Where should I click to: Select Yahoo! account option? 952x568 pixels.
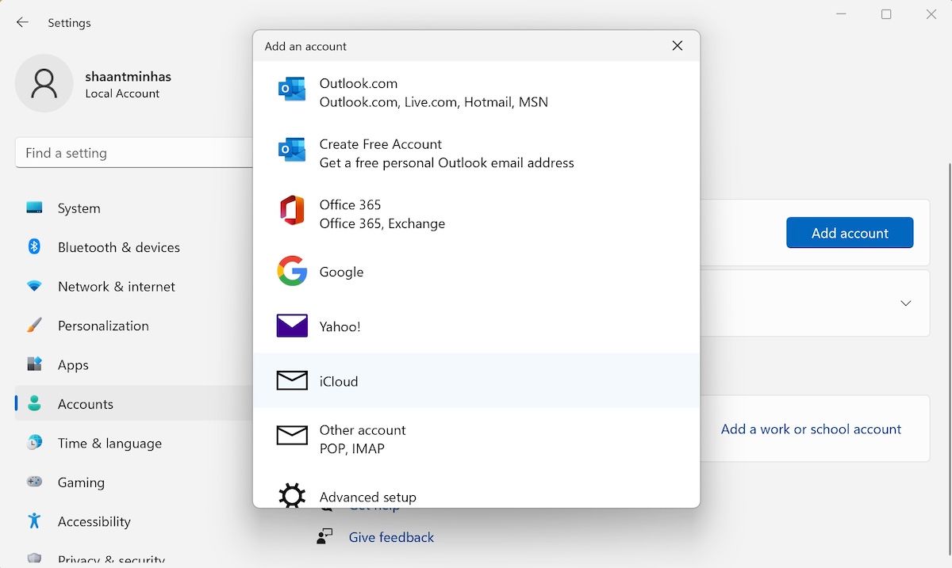pos(476,326)
